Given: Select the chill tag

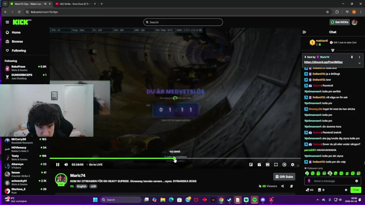Looking at the screenshot, I should [93, 186].
